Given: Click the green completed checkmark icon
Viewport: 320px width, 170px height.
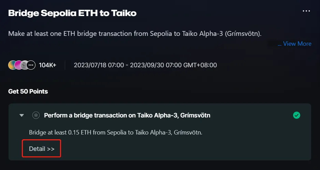Looking at the screenshot, I should pyautogui.click(x=296, y=115).
